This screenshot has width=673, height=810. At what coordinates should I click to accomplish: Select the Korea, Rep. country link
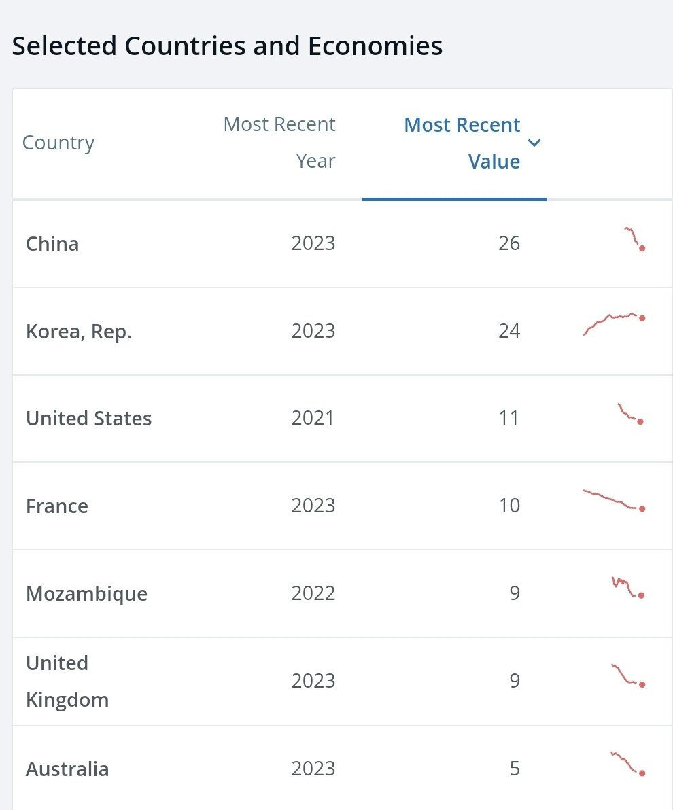click(78, 331)
